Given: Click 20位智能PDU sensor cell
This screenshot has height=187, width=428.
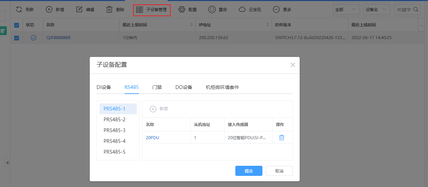Looking at the screenshot, I should click(248, 137).
